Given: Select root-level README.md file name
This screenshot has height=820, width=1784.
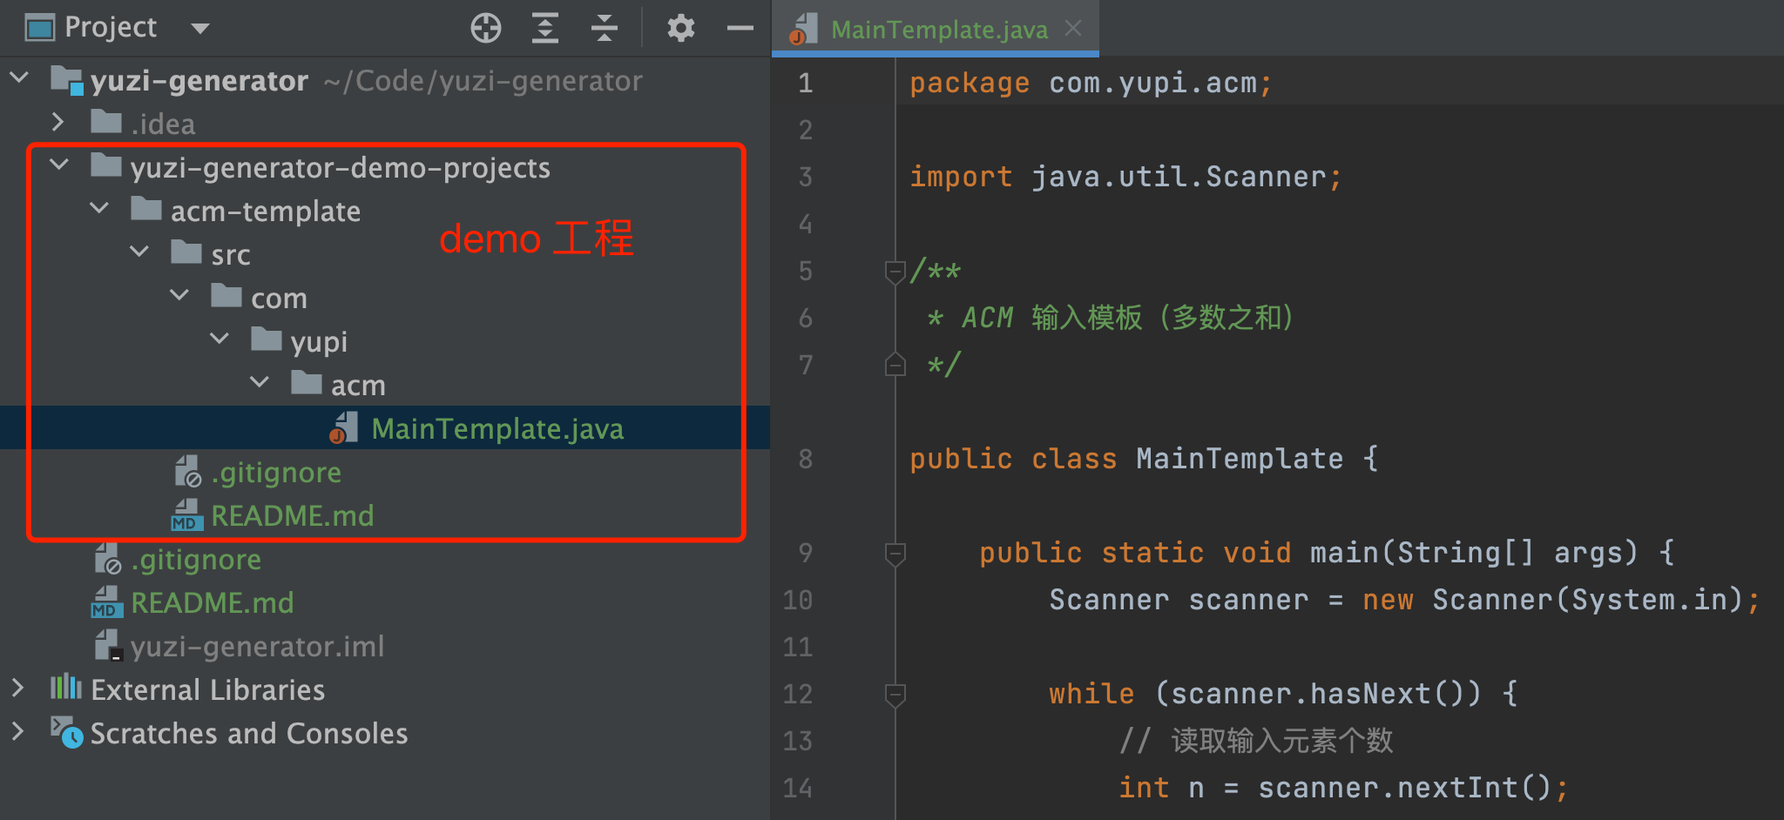Looking at the screenshot, I should pos(213,602).
